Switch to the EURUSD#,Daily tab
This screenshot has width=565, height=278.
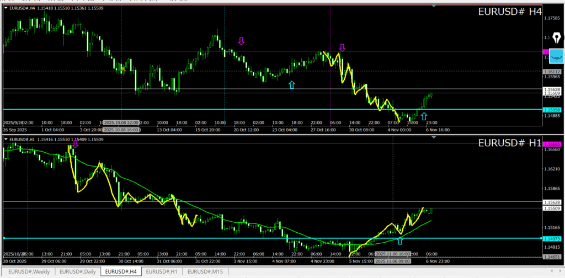pos(78,271)
